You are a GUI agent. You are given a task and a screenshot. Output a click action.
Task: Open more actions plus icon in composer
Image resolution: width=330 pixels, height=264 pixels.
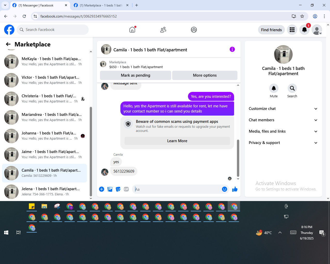[102, 189]
